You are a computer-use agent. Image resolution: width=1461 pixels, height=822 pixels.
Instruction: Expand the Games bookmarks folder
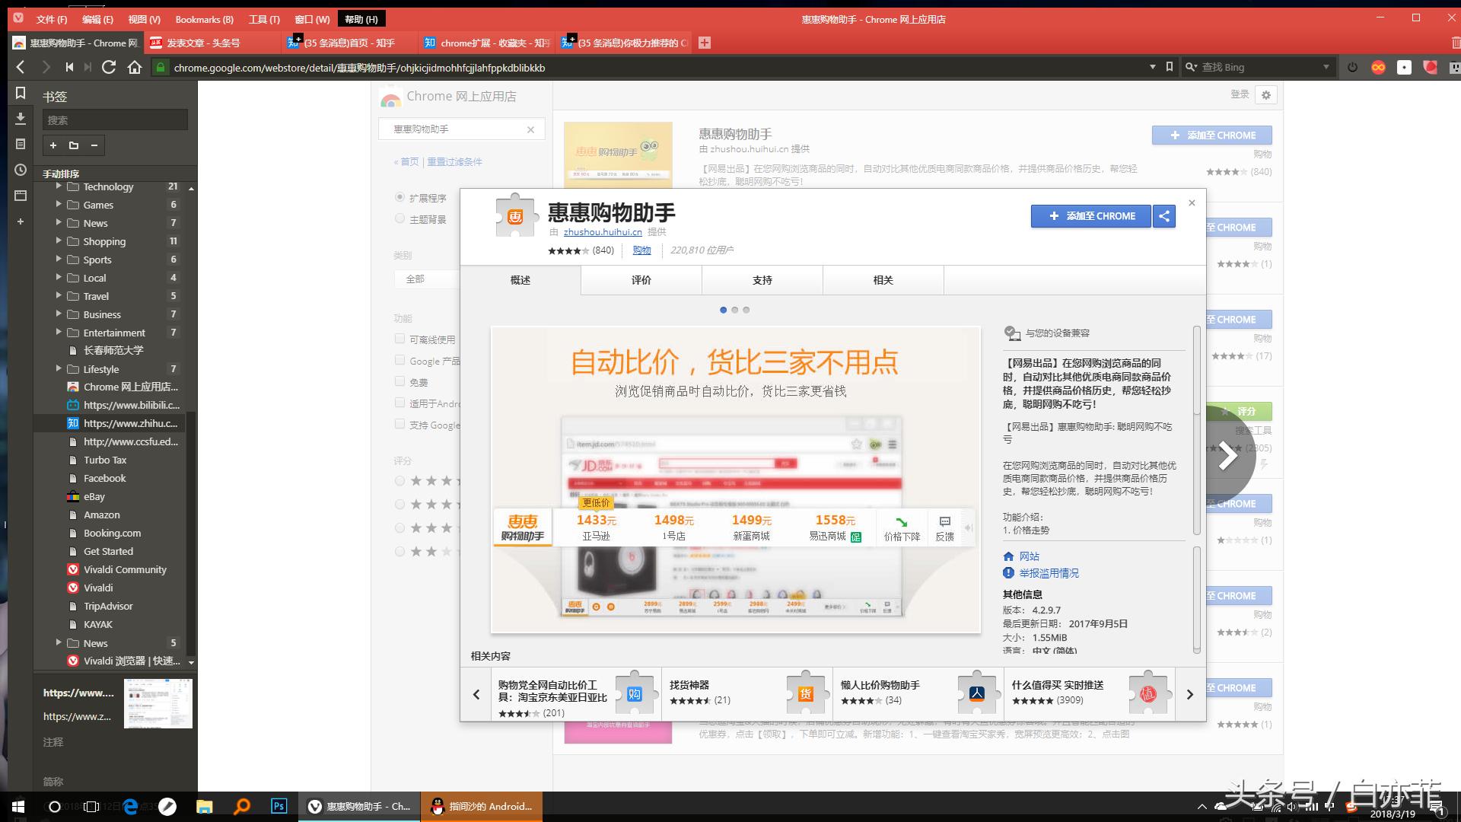point(59,205)
